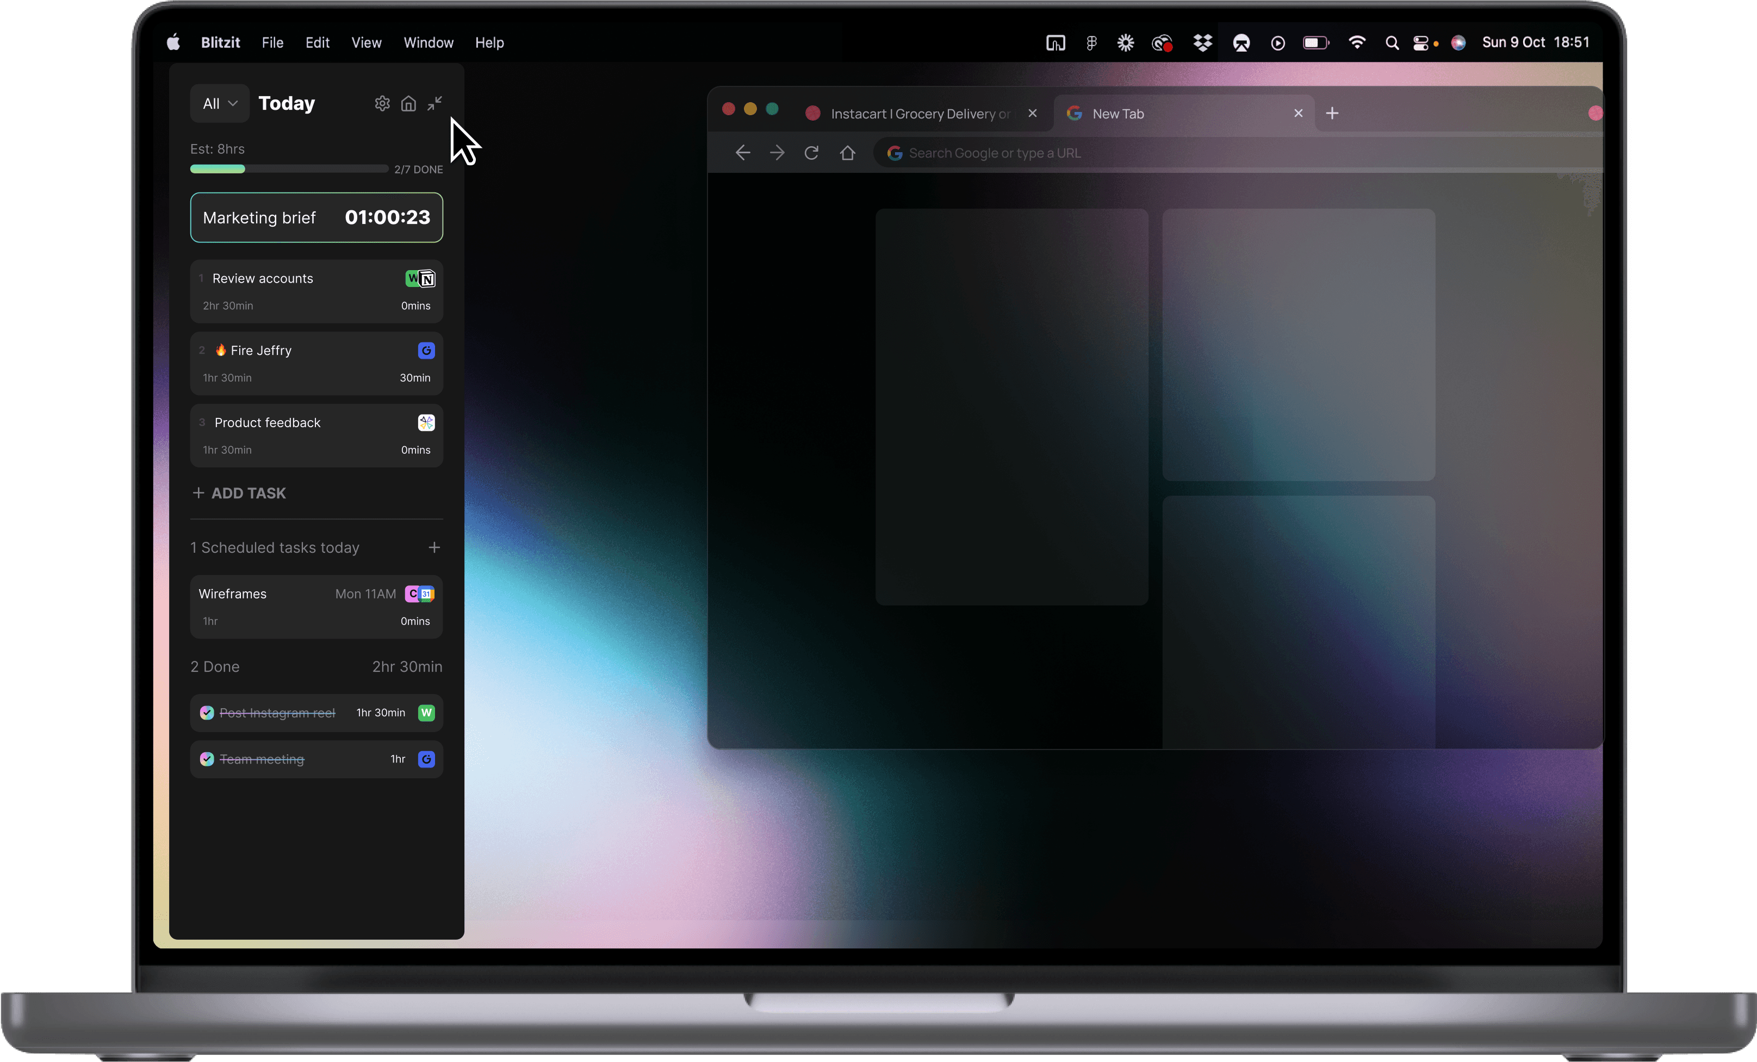Image resolution: width=1757 pixels, height=1062 pixels.
Task: Click the ADD TASK button
Action: [240, 493]
